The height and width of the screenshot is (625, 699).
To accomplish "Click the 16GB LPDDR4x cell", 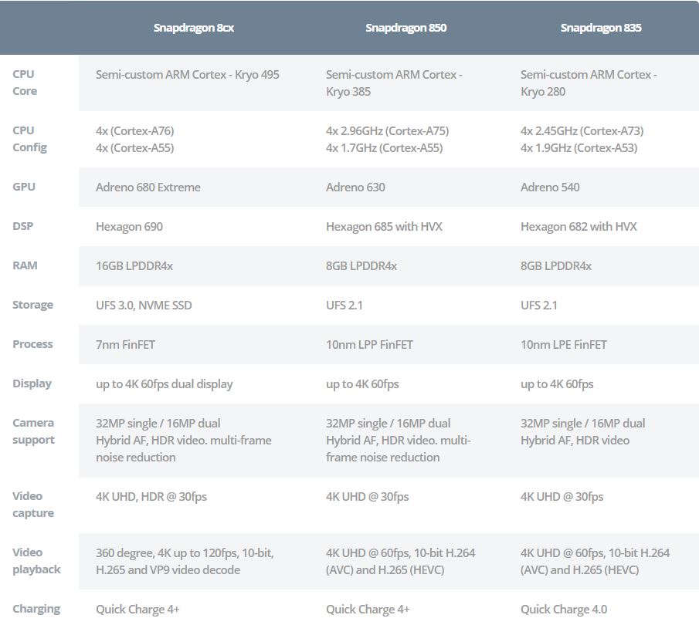I will click(x=134, y=266).
